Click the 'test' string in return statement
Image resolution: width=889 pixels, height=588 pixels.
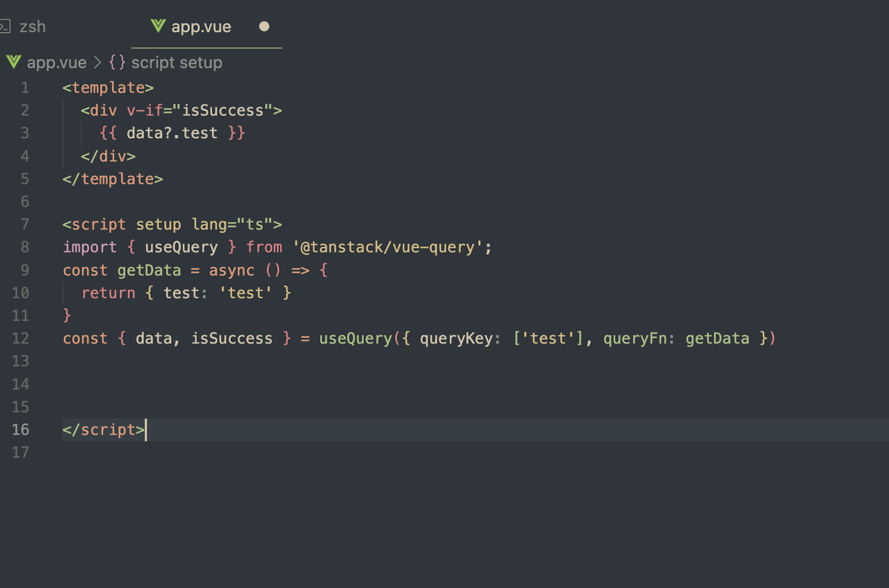[x=246, y=293]
